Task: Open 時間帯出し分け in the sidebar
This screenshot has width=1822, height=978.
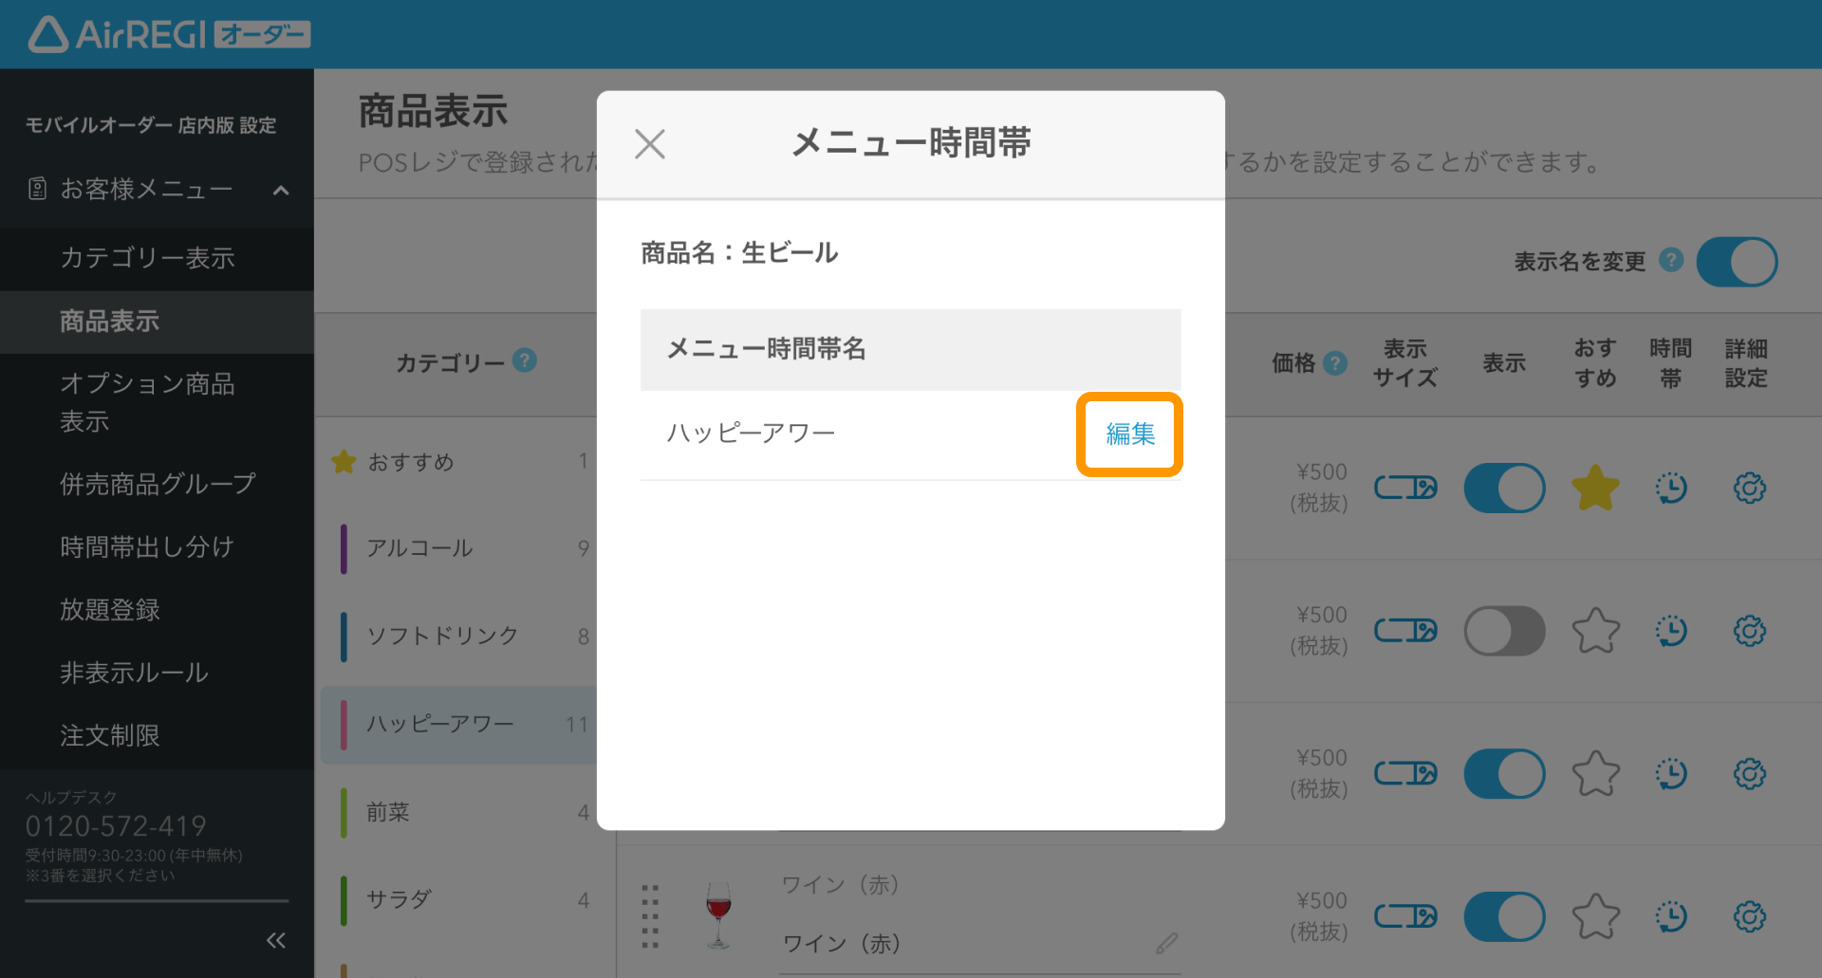Action: 157,546
